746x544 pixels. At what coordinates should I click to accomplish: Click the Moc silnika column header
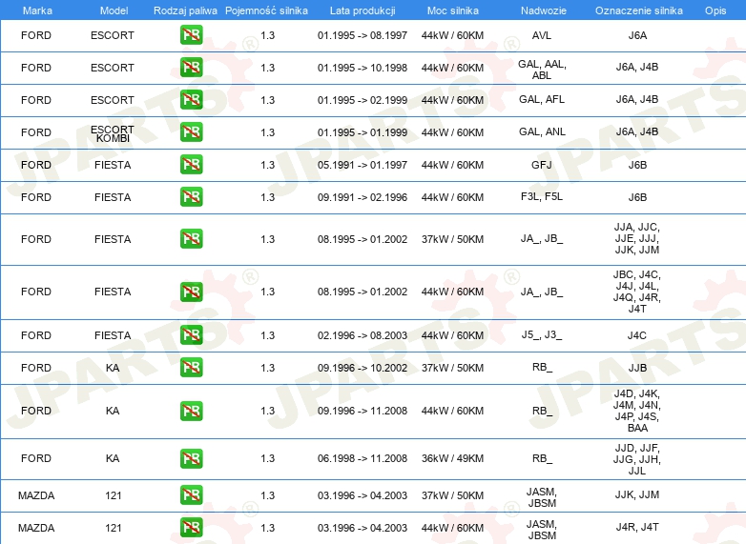(x=453, y=10)
